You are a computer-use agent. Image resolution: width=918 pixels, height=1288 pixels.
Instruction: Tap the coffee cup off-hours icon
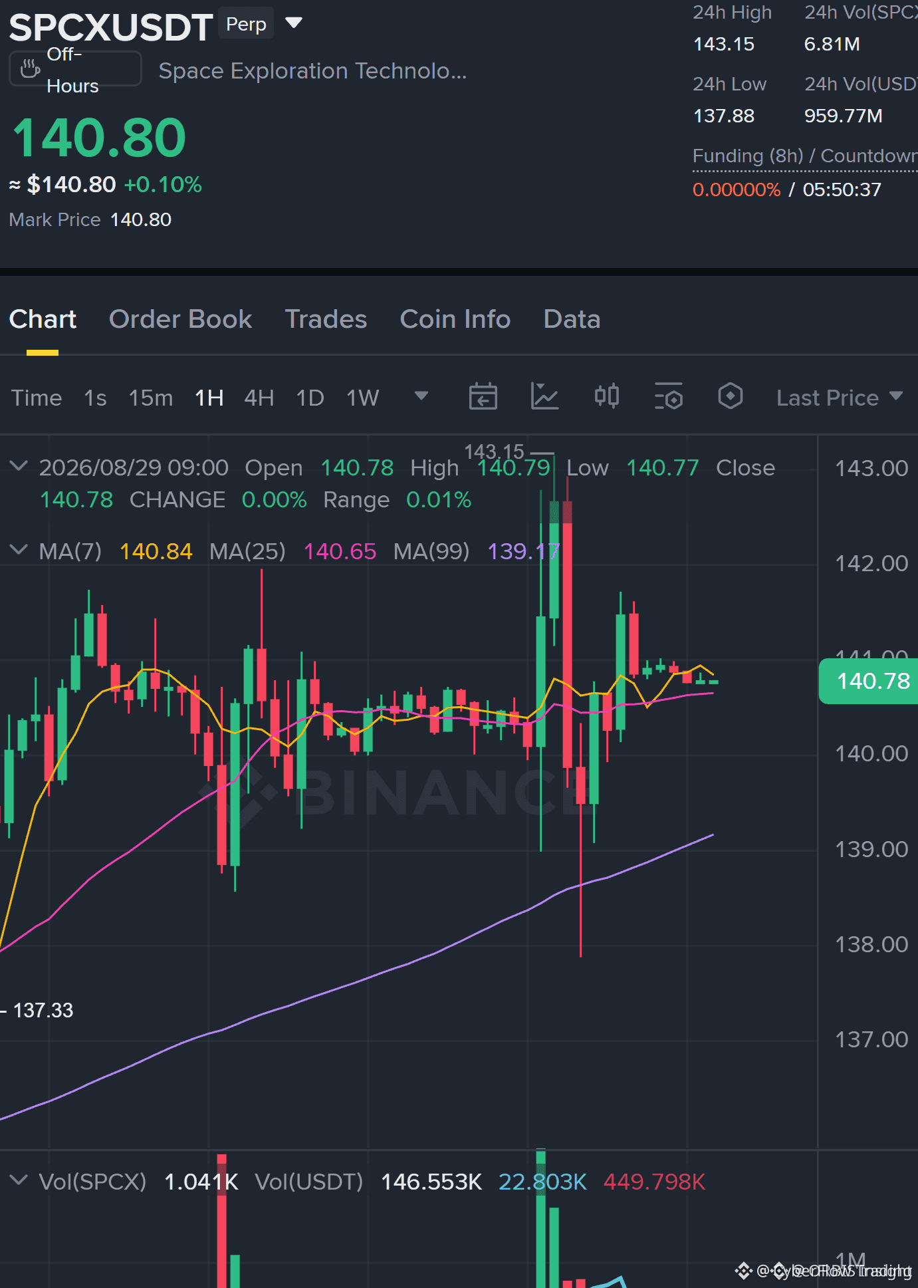(x=30, y=68)
